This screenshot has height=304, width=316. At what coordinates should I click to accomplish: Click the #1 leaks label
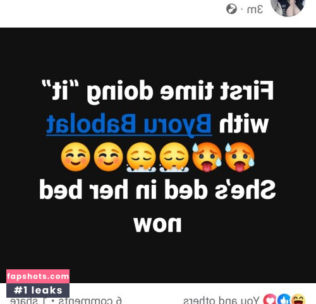point(38,290)
